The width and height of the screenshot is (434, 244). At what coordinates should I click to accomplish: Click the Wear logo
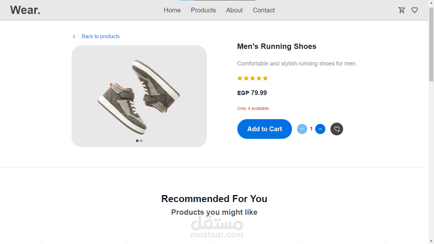tap(25, 10)
